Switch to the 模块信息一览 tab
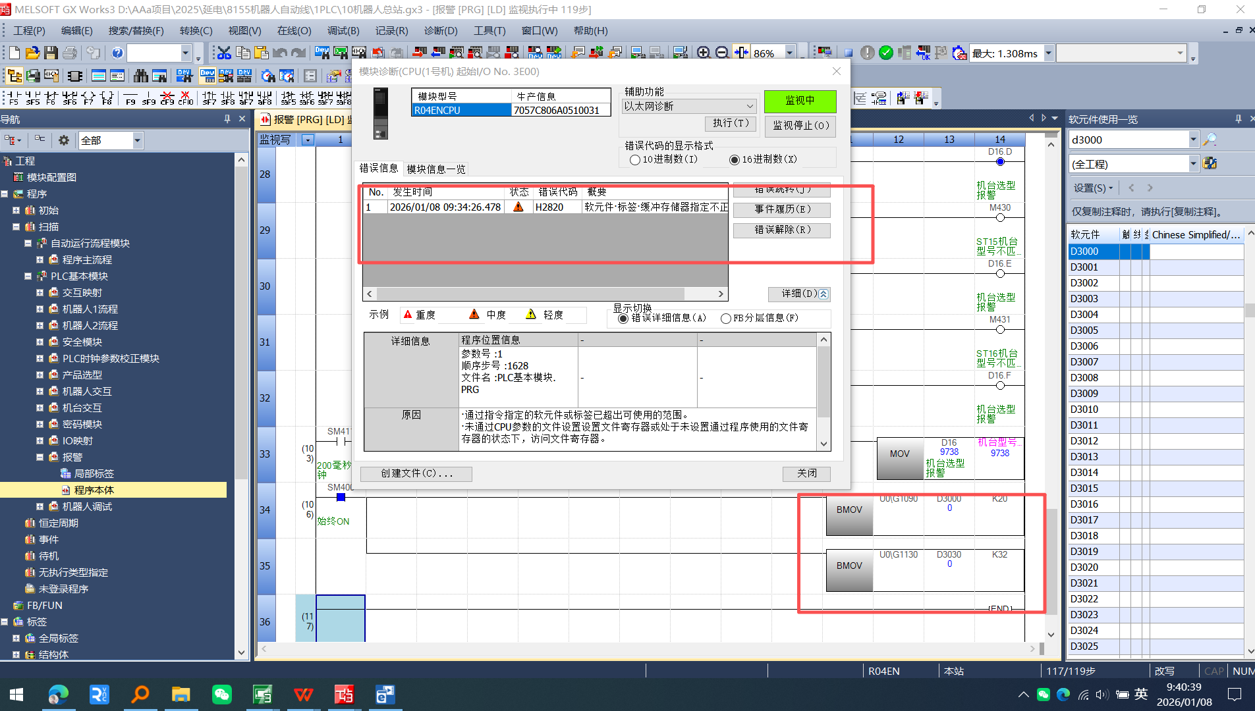Viewport: 1255px width, 711px height. click(436, 169)
